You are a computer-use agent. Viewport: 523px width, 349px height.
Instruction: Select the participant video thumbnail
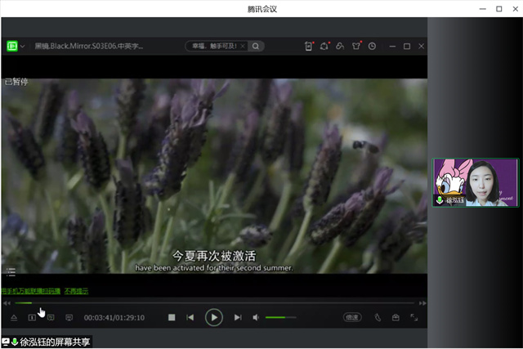tap(475, 182)
